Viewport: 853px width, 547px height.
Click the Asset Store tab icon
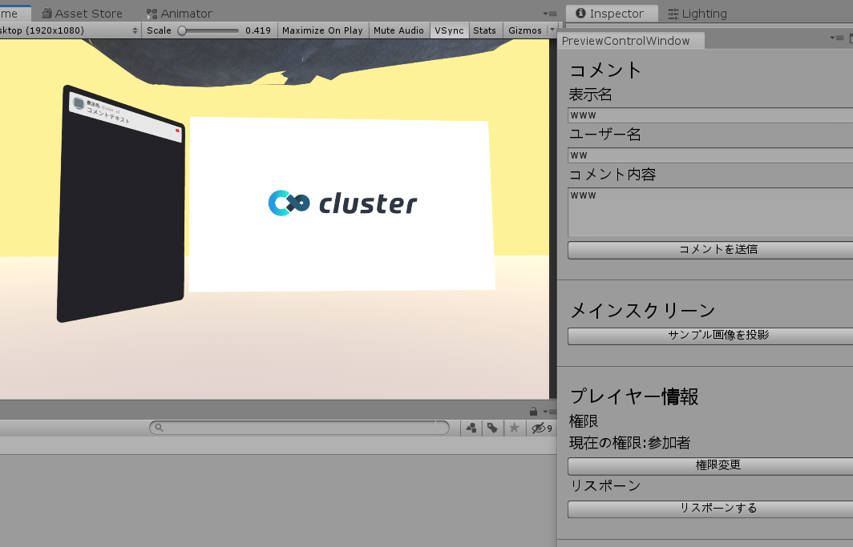click(47, 13)
